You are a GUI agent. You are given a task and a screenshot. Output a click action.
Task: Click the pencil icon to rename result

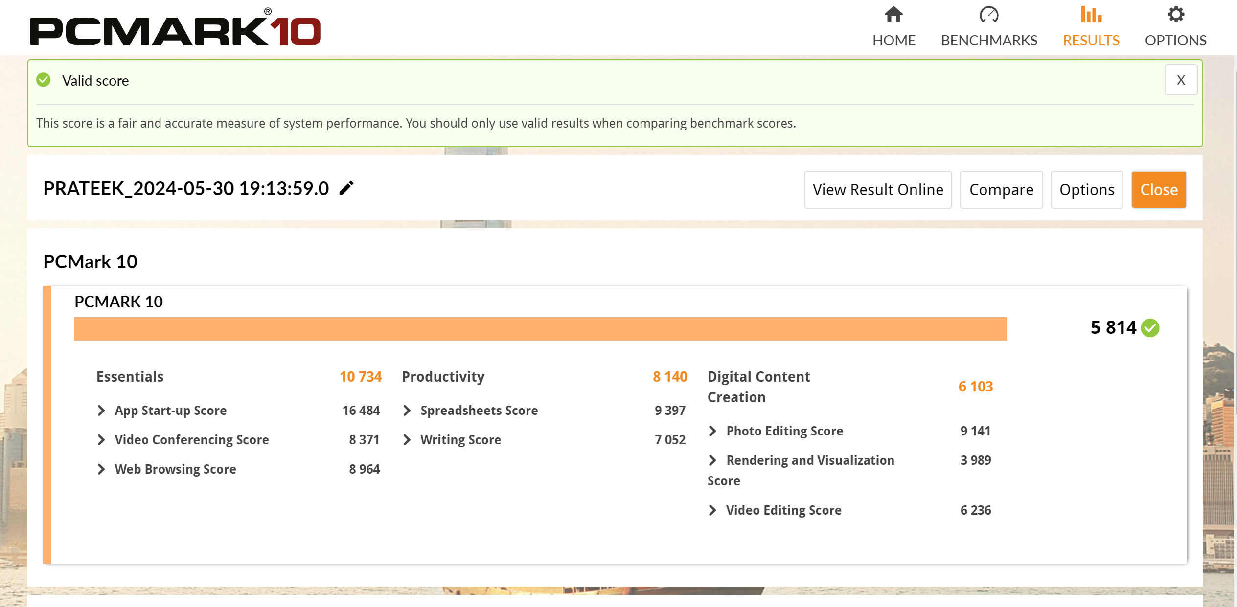(346, 188)
